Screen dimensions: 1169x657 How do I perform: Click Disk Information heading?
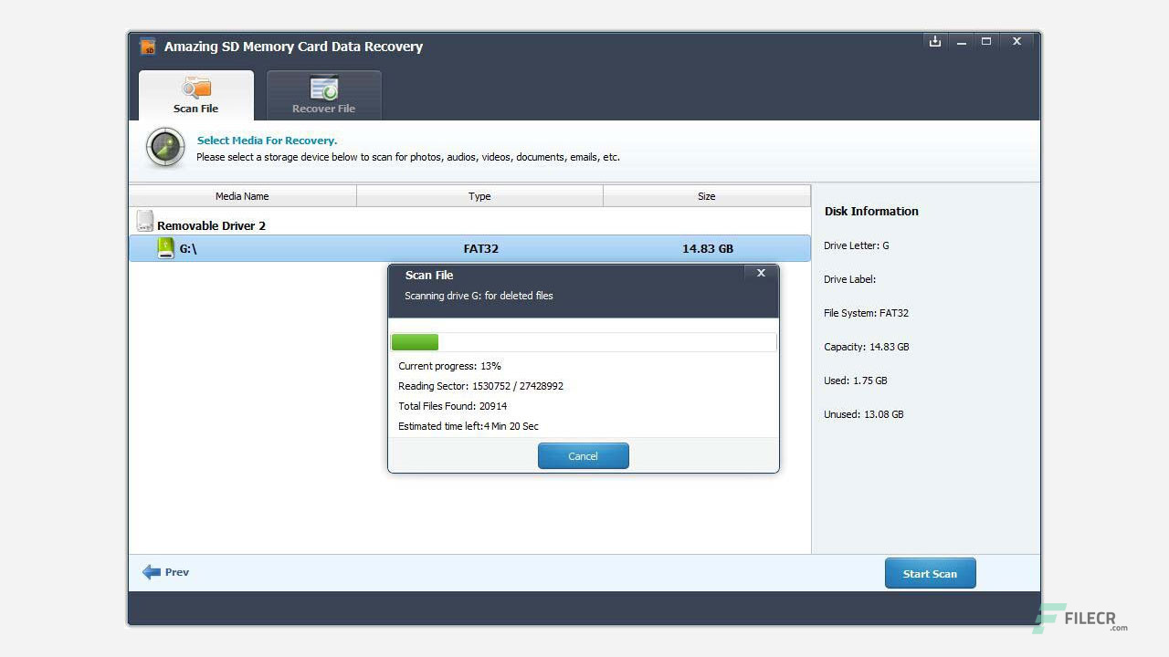tap(871, 211)
